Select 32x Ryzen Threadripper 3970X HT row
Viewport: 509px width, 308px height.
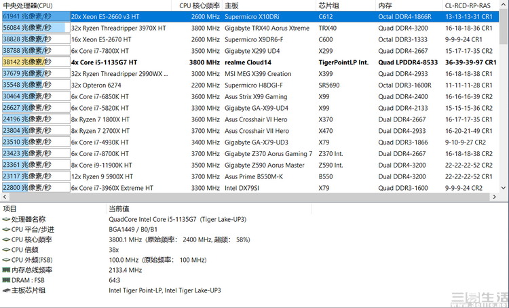pyautogui.click(x=250, y=28)
